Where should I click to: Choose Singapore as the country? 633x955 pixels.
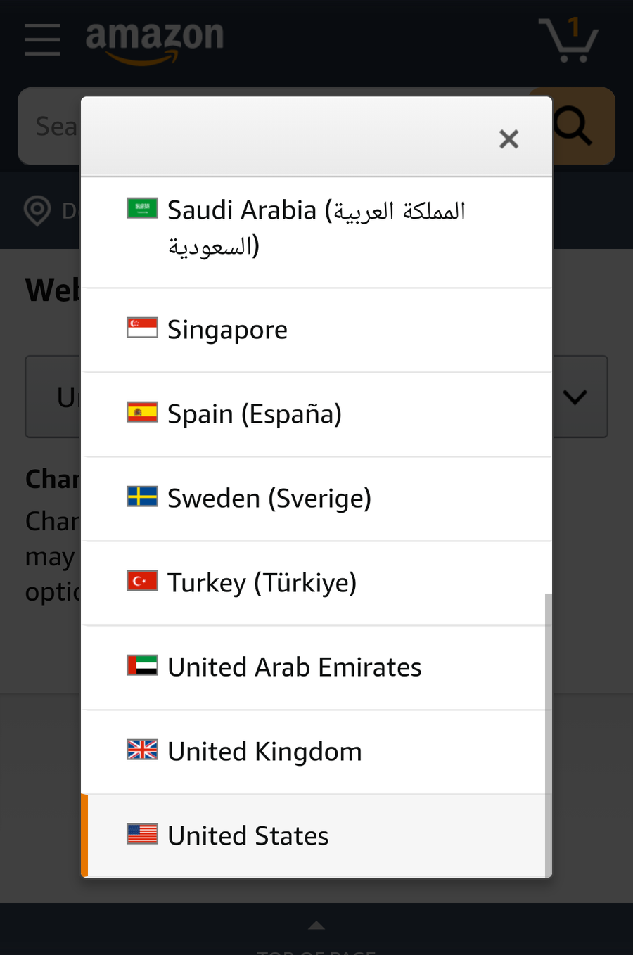316,330
